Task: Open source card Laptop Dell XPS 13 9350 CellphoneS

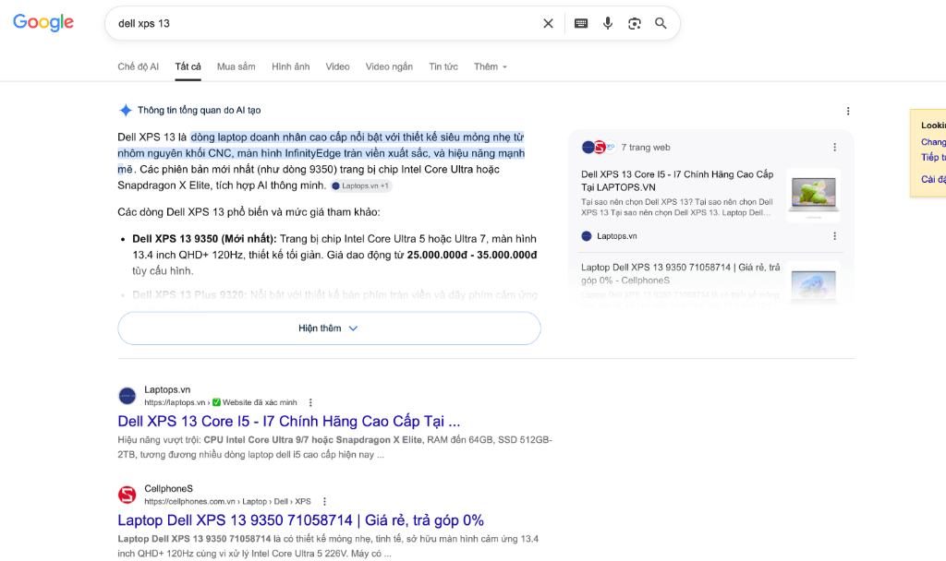Action: [x=680, y=273]
